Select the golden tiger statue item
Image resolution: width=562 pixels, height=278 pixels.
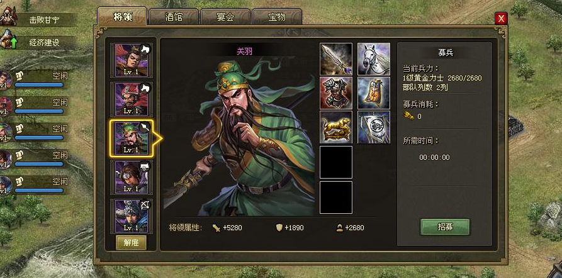pos(336,127)
